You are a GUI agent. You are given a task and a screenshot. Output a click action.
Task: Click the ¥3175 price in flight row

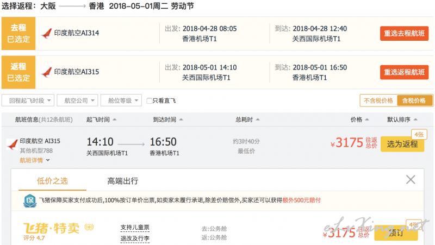(x=347, y=143)
